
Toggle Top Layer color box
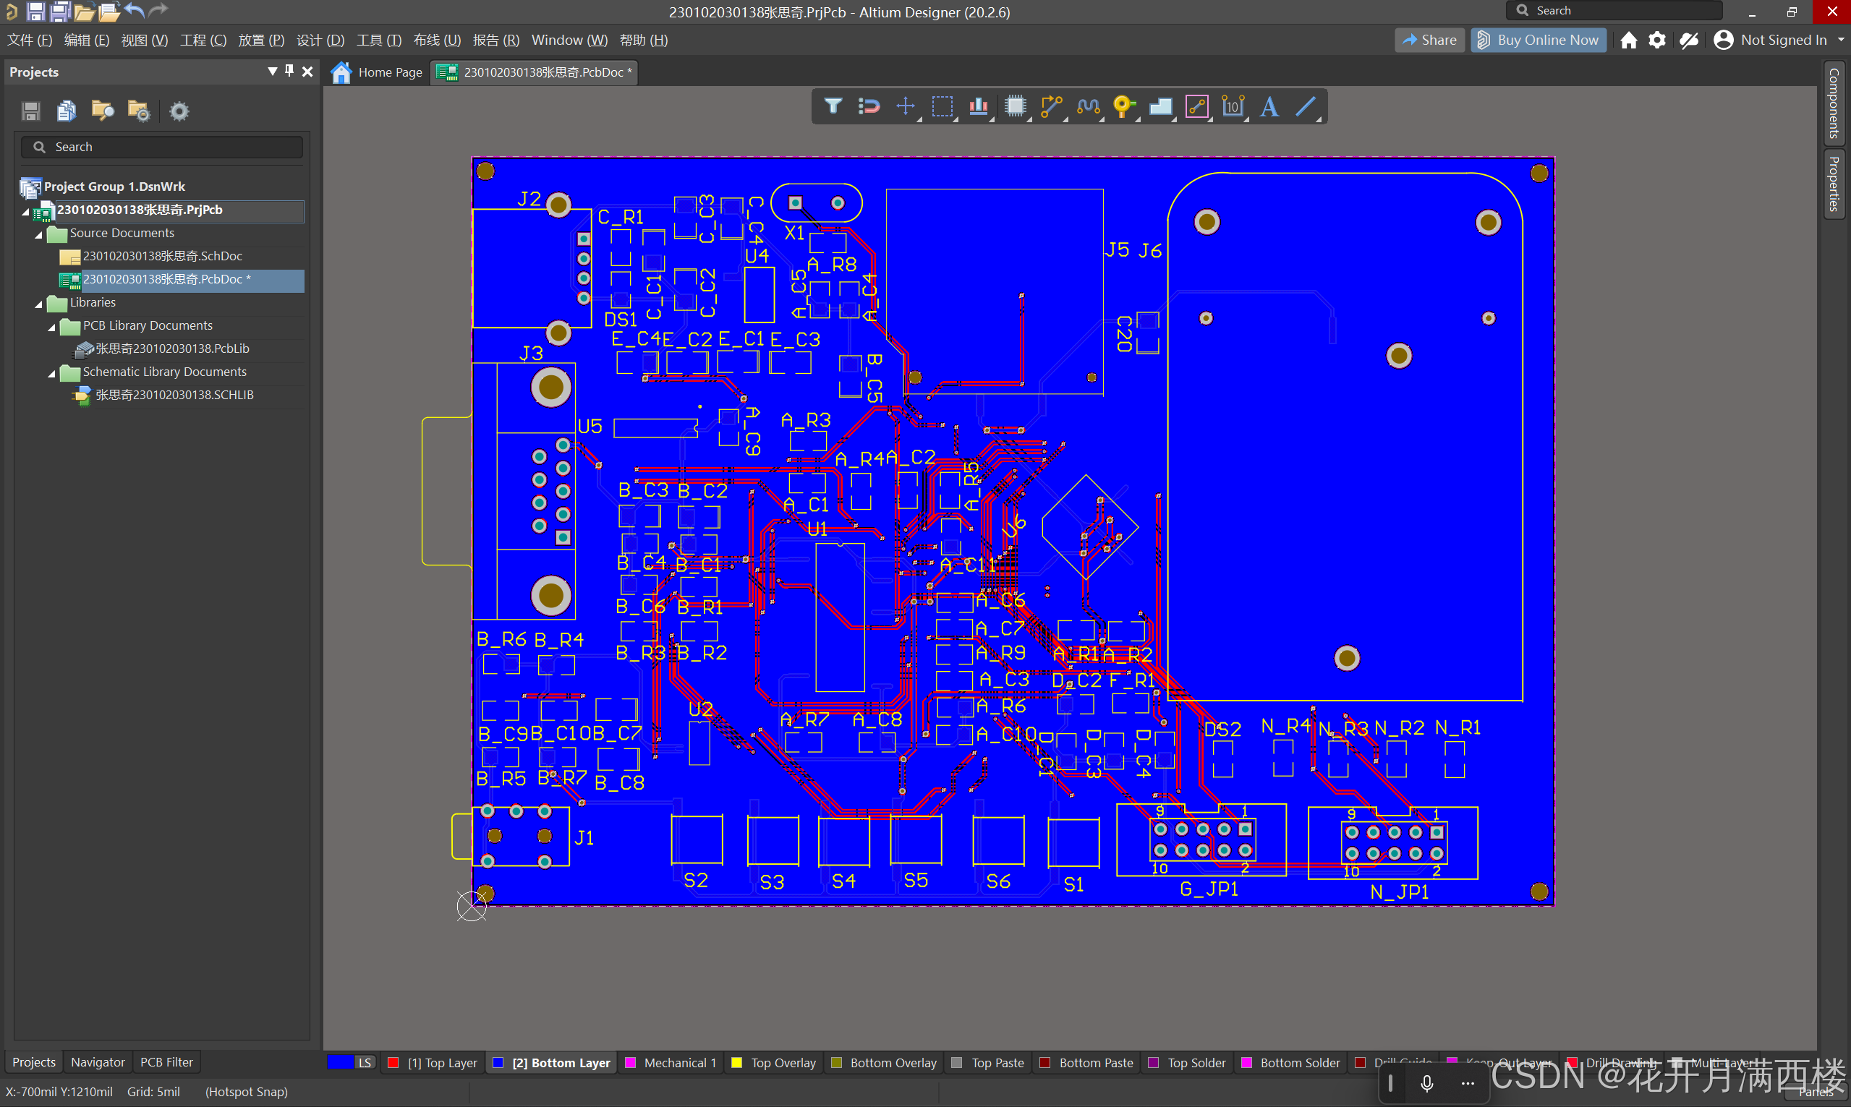click(x=393, y=1062)
